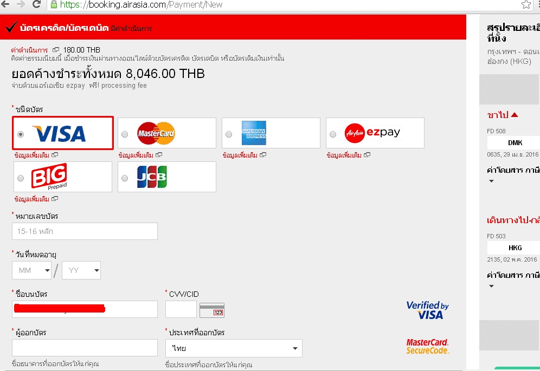Click the AirAsia ezpay logo
Viewport: 540px width, 371px height.
click(x=372, y=133)
